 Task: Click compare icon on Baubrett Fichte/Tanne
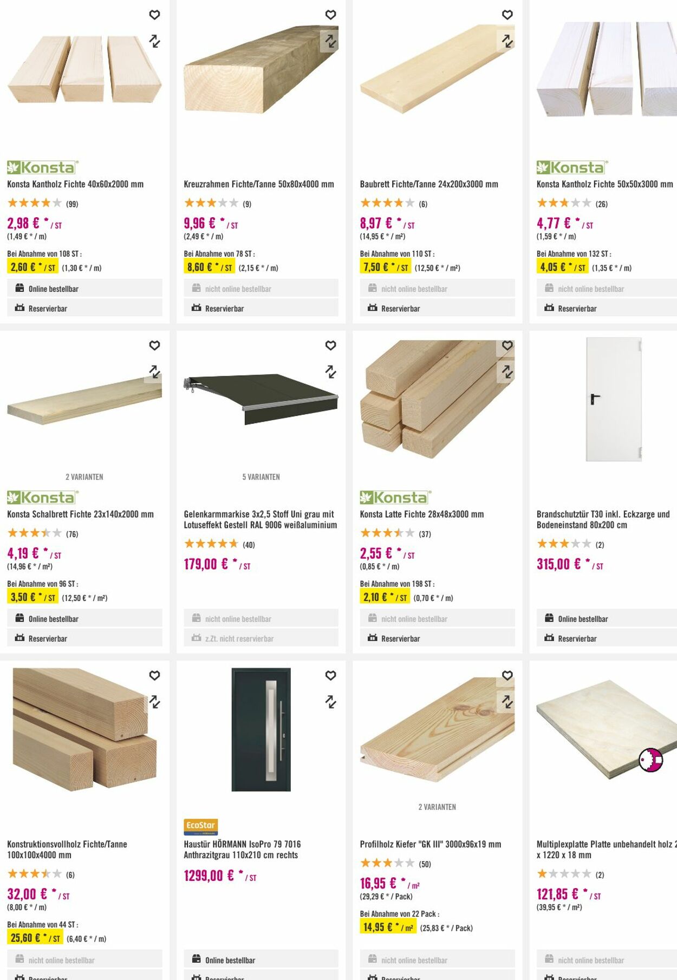507,41
